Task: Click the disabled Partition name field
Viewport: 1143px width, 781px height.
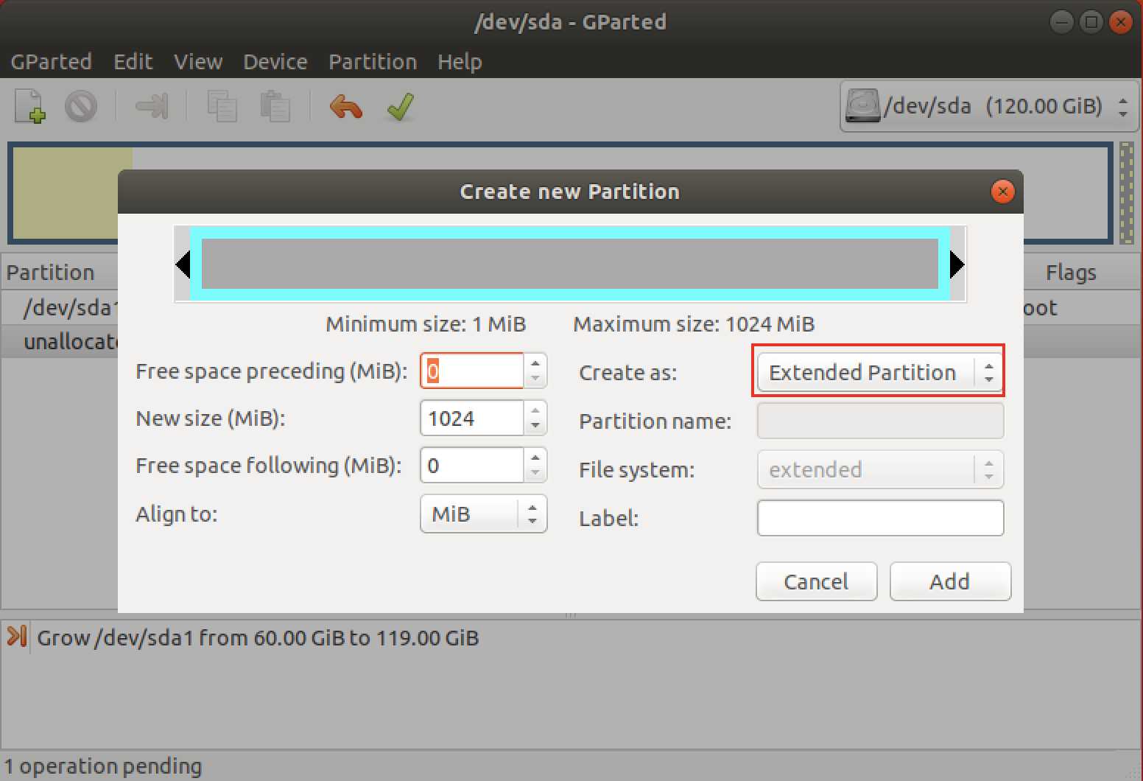Action: 880,421
